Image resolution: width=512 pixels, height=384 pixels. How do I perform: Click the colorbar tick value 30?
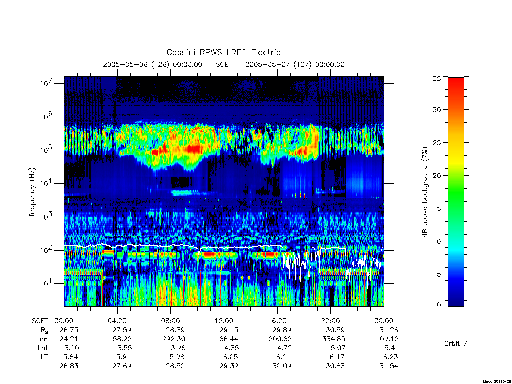(x=436, y=110)
